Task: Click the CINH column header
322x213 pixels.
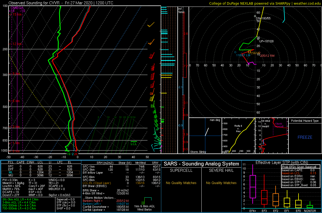Action: click(31, 163)
